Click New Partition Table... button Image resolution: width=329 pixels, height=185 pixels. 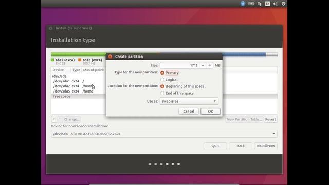pyautogui.click(x=244, y=119)
